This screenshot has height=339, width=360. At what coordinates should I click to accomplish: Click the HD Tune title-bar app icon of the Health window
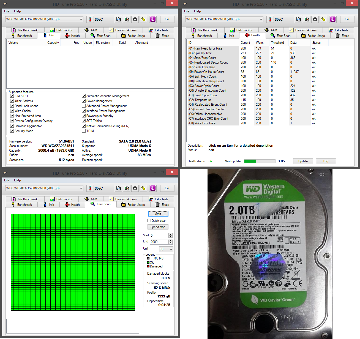pos(185,4)
